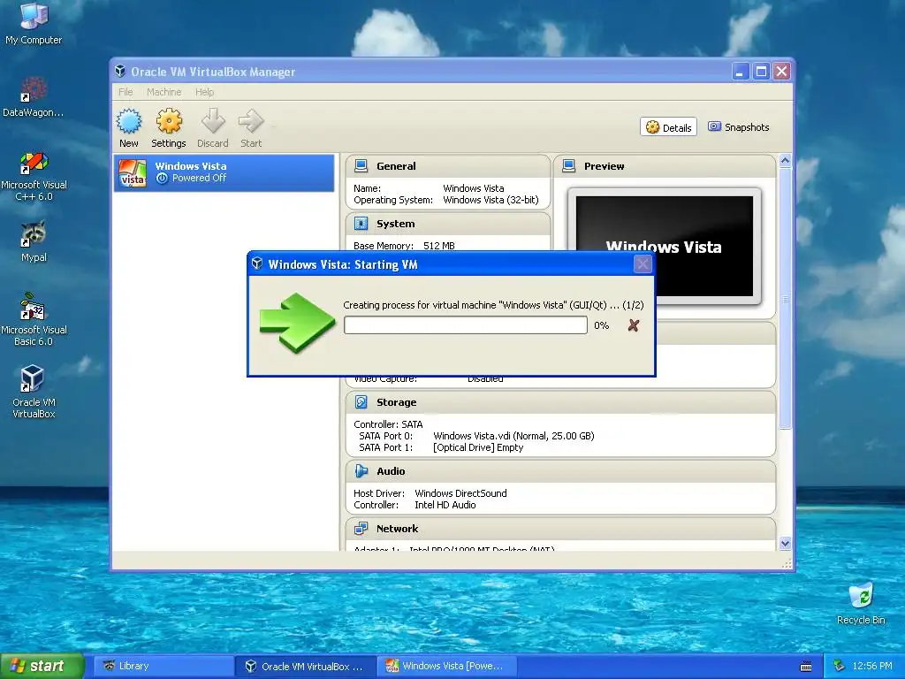Image resolution: width=905 pixels, height=679 pixels.
Task: Click the Microsoft Visual Basic 6.0 desktop icon
Action: (34, 307)
